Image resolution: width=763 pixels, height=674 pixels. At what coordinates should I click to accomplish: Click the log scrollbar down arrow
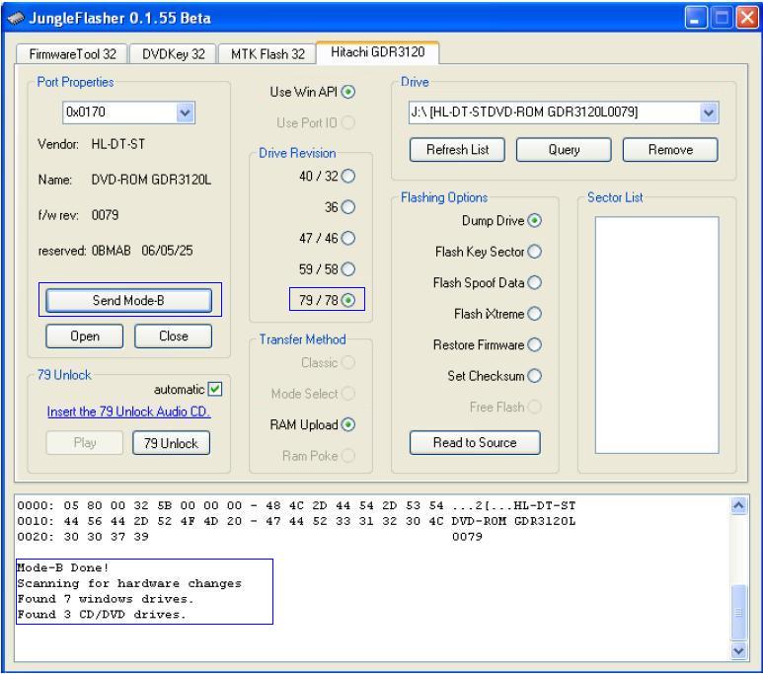click(x=738, y=650)
